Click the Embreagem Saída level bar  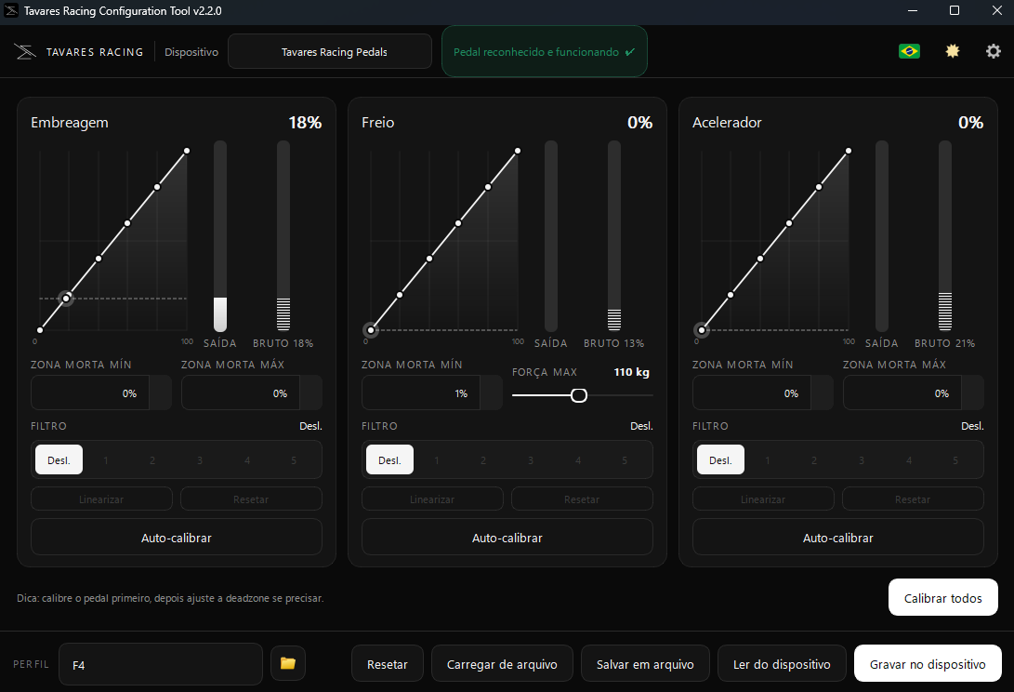pos(220,235)
